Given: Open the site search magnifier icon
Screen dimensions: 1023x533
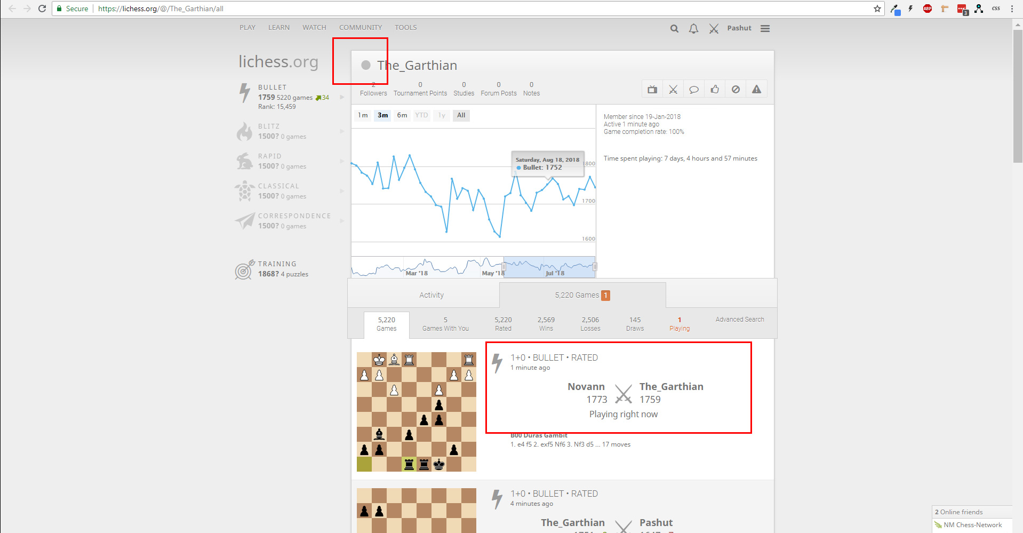Looking at the screenshot, I should 674,29.
